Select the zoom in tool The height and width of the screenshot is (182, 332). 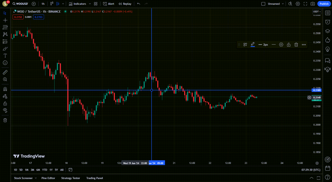5,80
